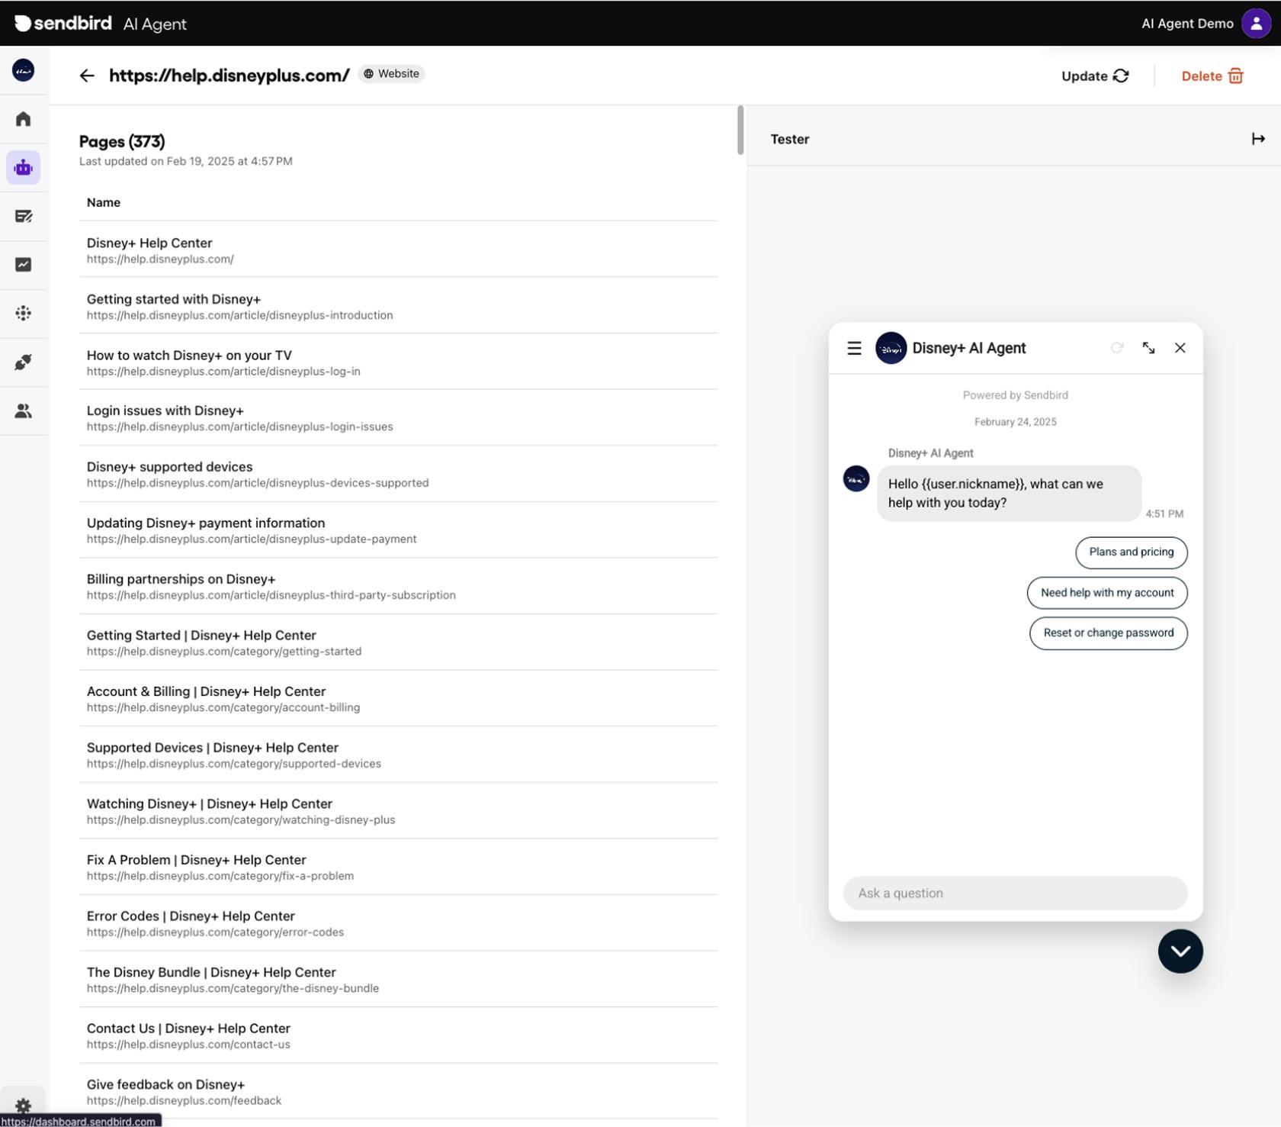The width and height of the screenshot is (1281, 1127).
Task: Select the Plans and pricing suggestion
Action: click(1131, 552)
